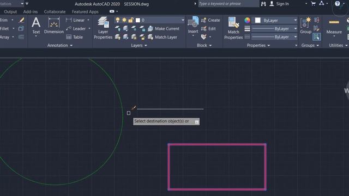Click the Make Current layer button

point(164,29)
